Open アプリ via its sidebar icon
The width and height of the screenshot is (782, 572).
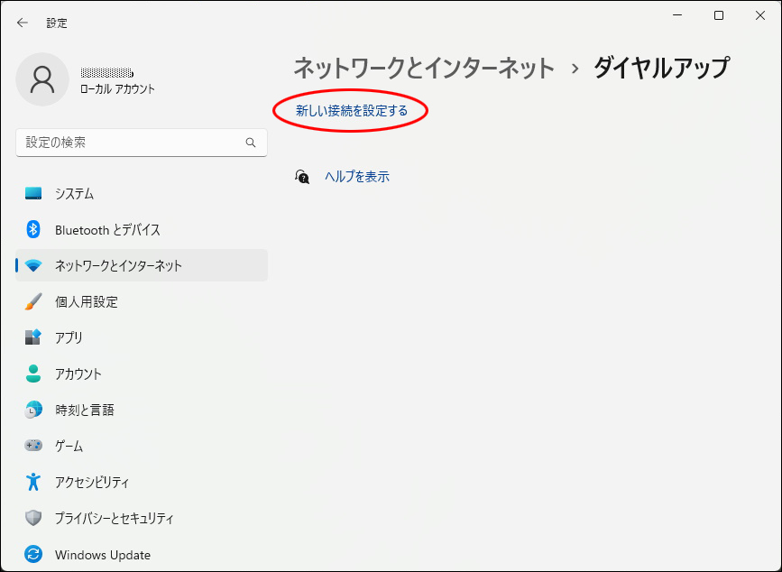33,337
